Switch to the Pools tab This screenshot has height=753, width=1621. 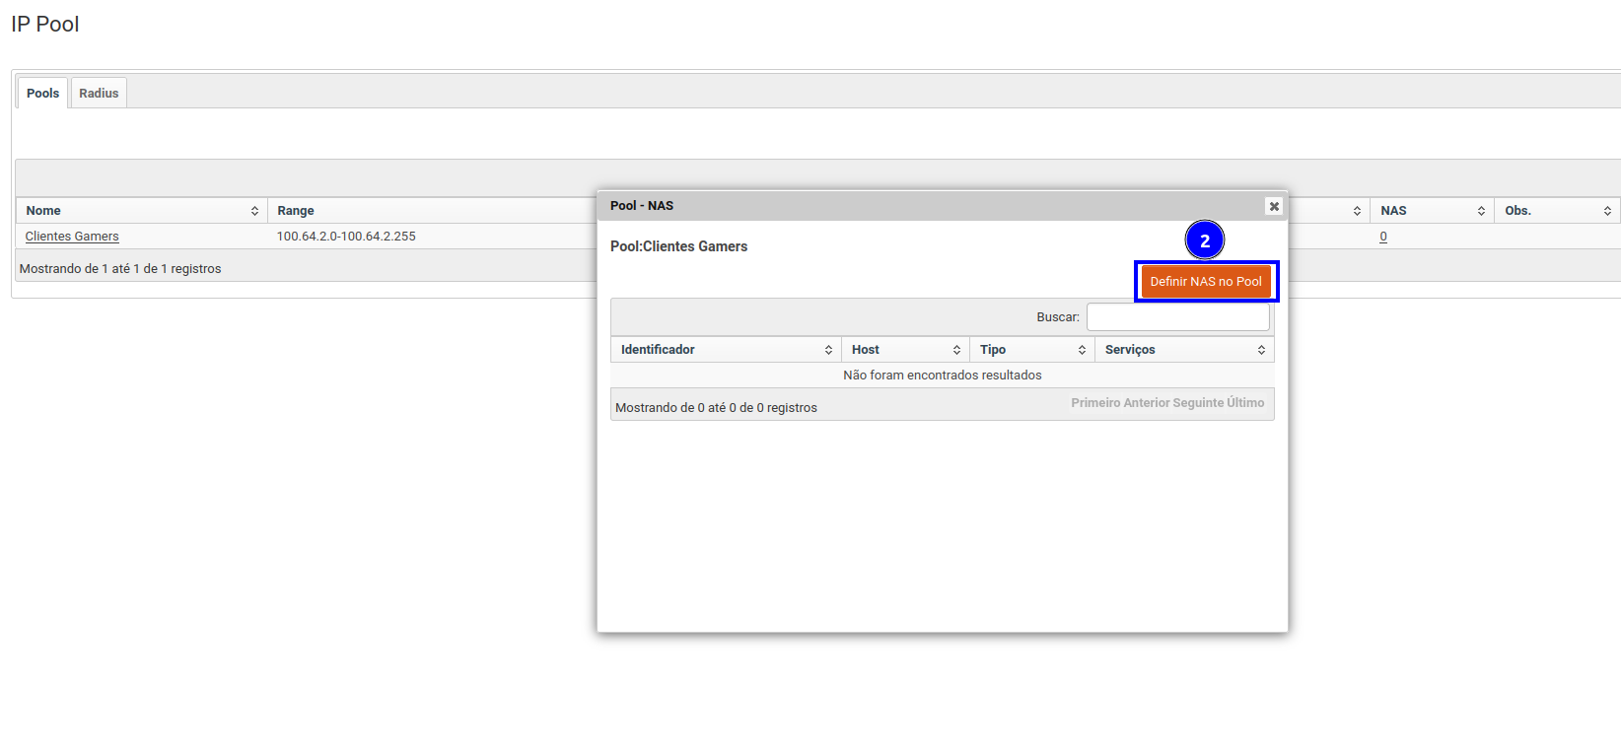[42, 93]
